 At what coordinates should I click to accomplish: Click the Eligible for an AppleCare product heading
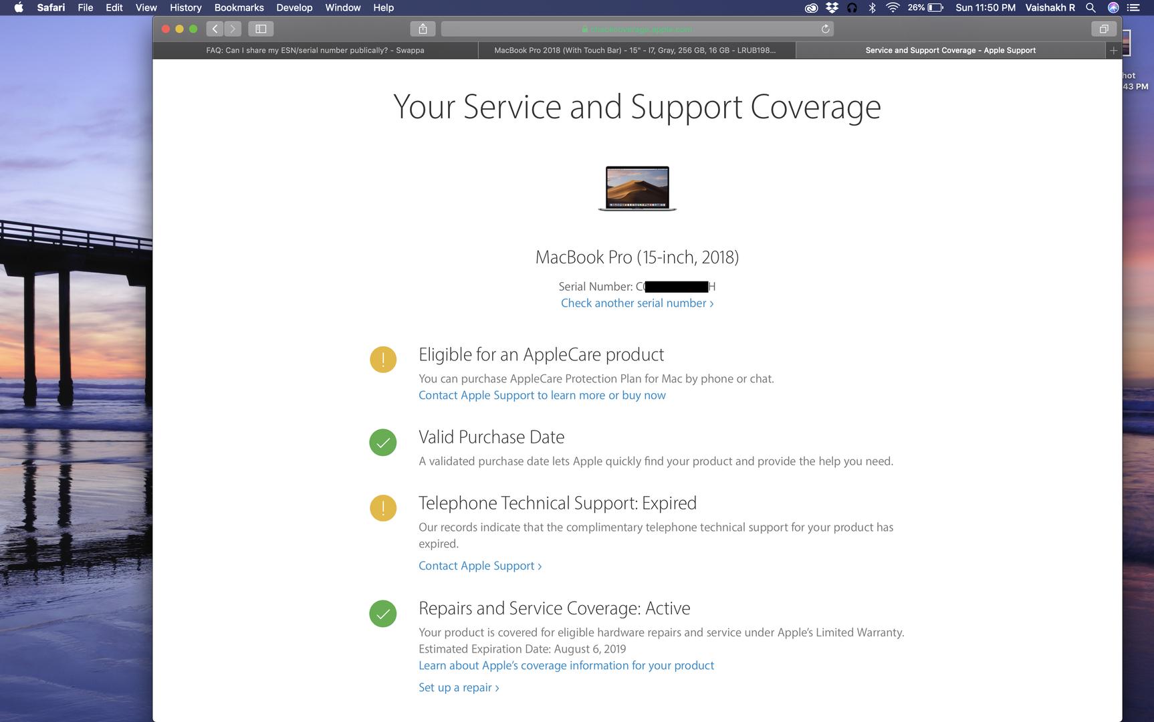[541, 354]
